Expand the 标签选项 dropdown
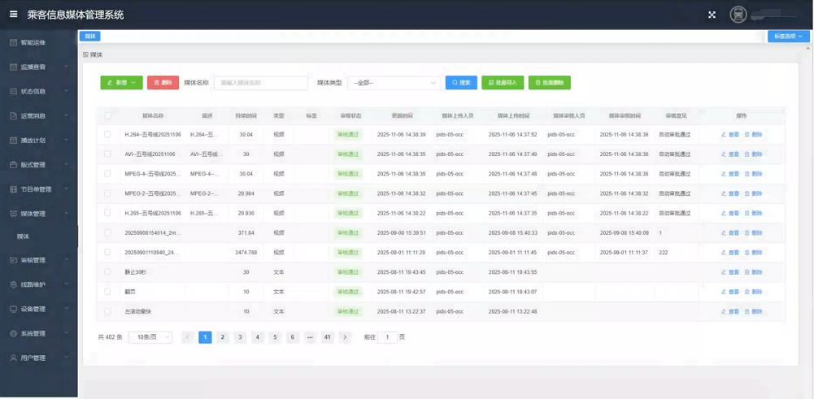 point(788,37)
